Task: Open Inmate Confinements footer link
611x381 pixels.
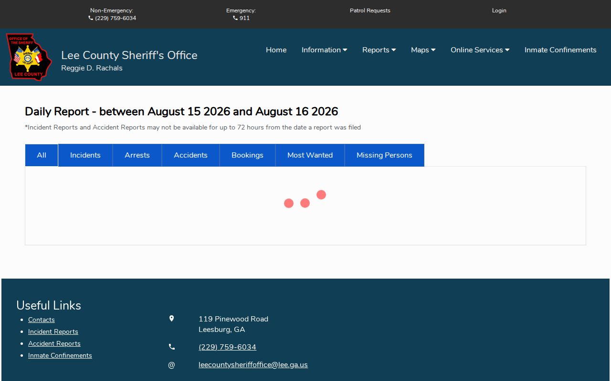Action: [x=60, y=355]
